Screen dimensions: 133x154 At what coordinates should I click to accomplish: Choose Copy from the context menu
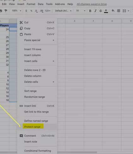37,28
